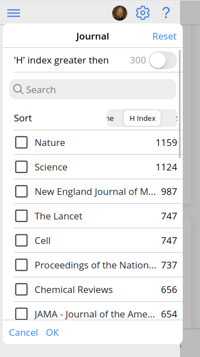
Task: Select the partially hidden Name sort segment
Action: pos(111,119)
